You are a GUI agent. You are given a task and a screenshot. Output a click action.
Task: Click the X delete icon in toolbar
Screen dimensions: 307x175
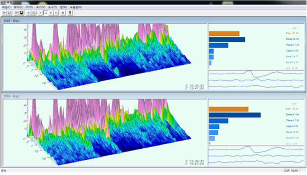click(x=63, y=13)
